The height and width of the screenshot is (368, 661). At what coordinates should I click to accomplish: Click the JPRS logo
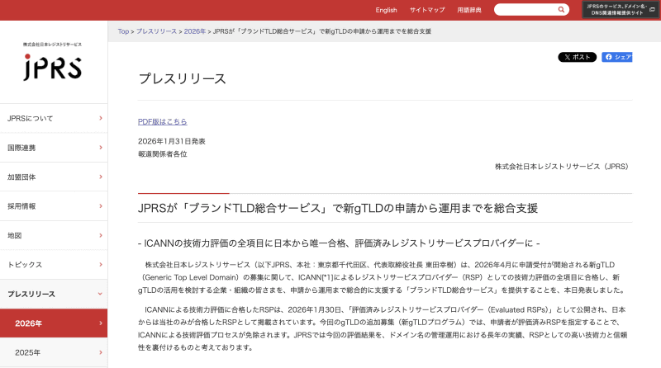coord(52,62)
